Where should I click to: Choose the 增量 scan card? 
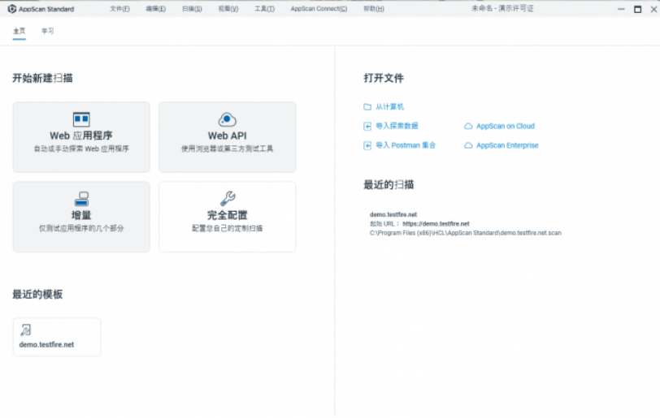pyautogui.click(x=81, y=217)
